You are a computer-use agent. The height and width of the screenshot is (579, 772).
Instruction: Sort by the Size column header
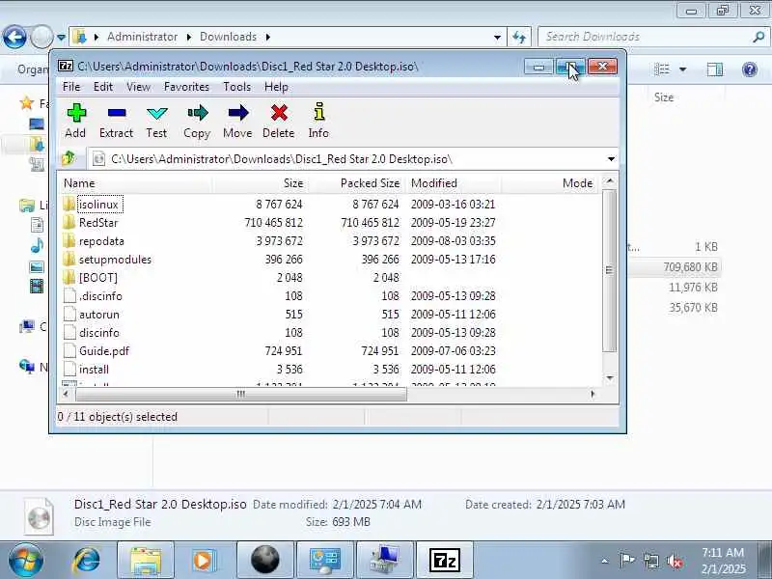click(x=261, y=183)
